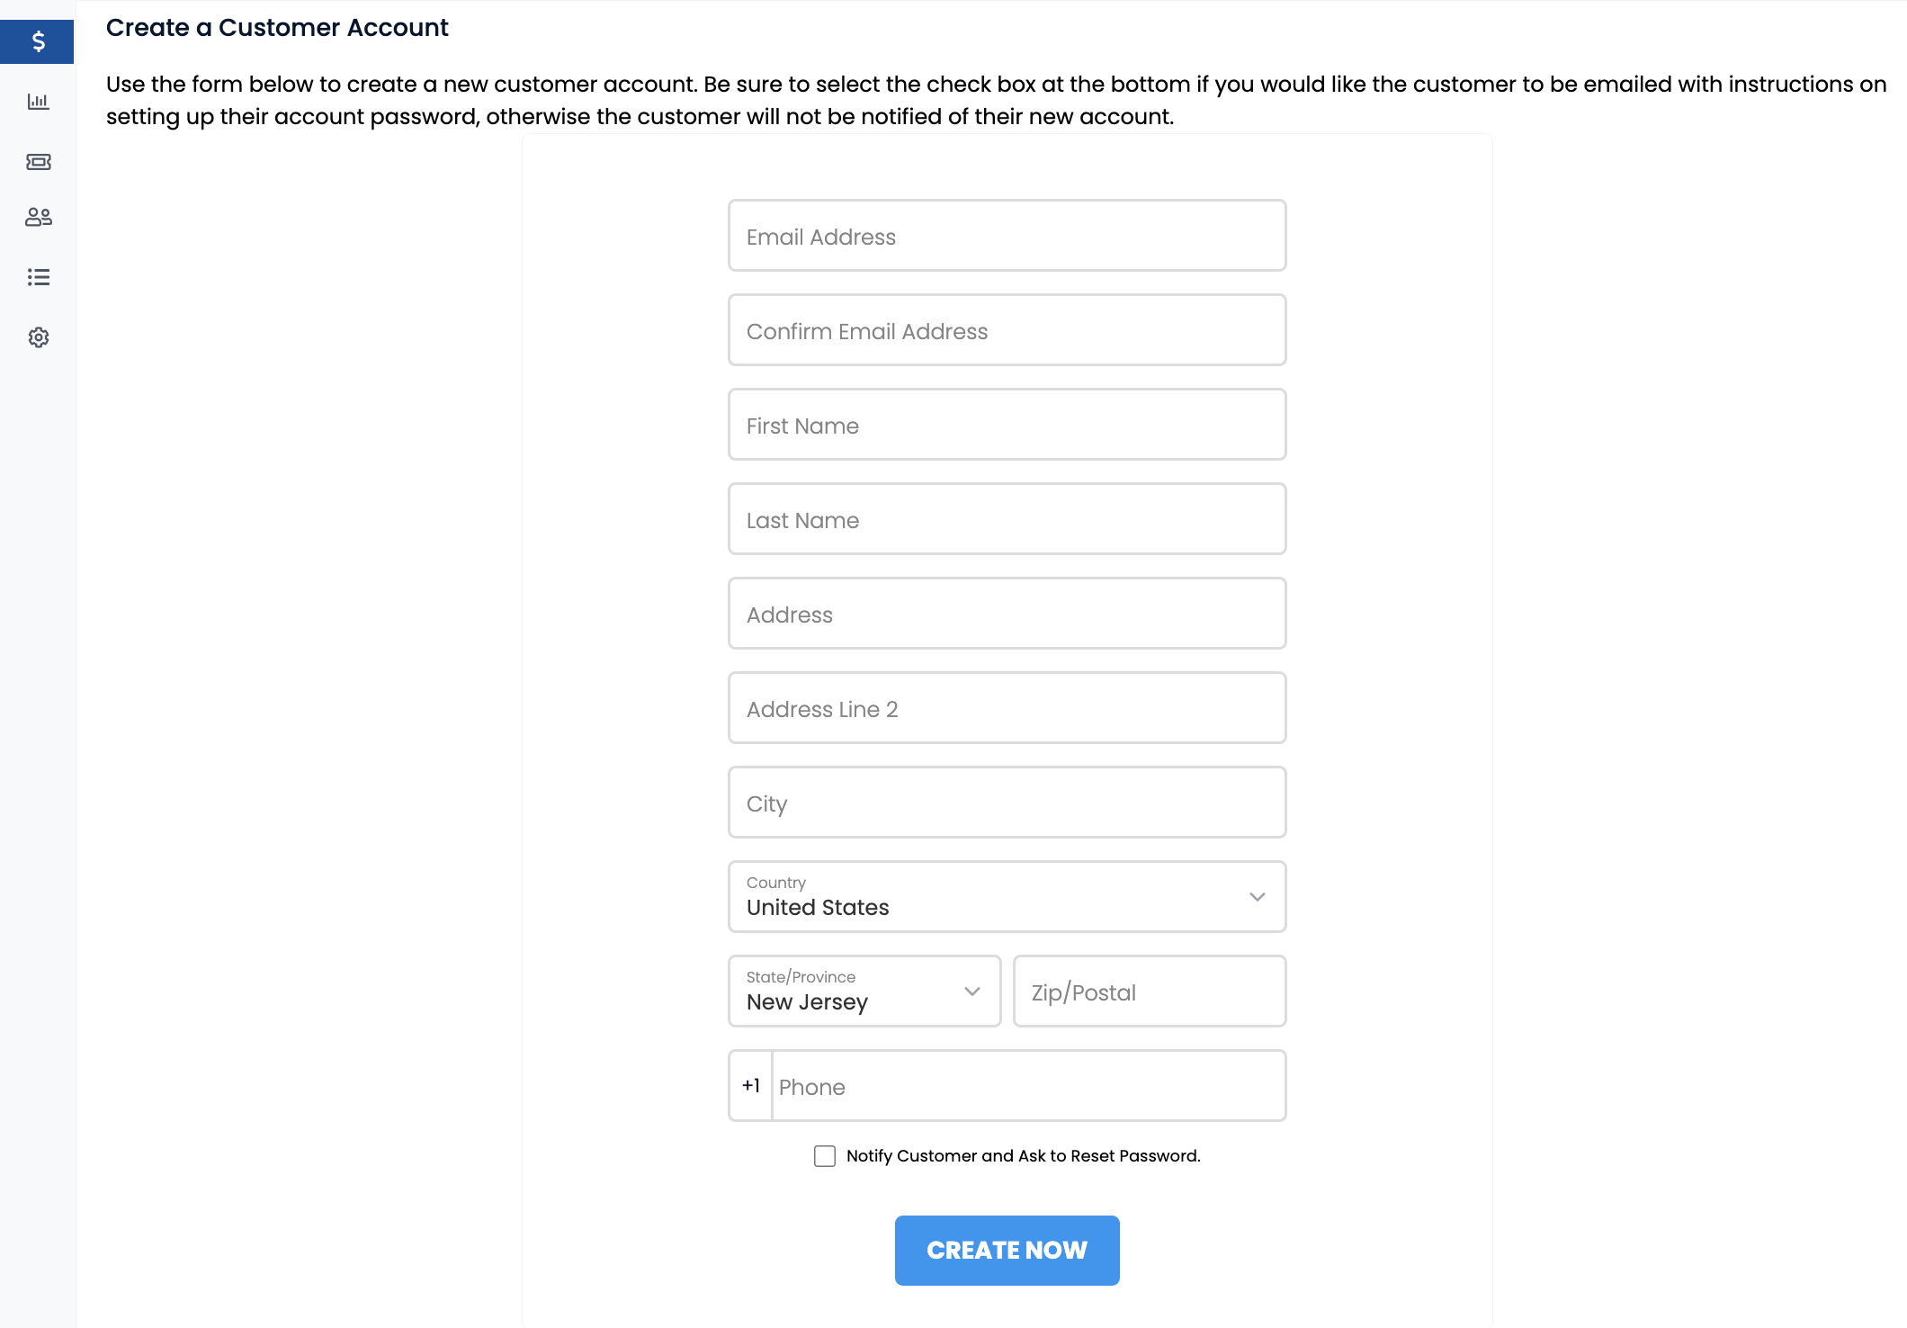Viewport: 1907px width, 1328px height.
Task: Click into the Address Line 2 field
Action: pos(1007,708)
